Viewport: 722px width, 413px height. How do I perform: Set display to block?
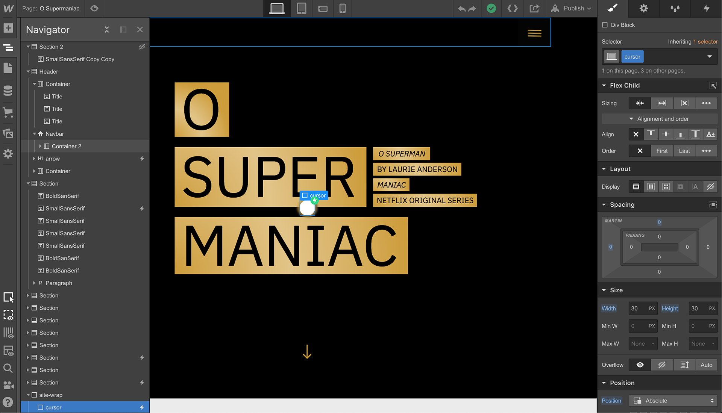(636, 187)
